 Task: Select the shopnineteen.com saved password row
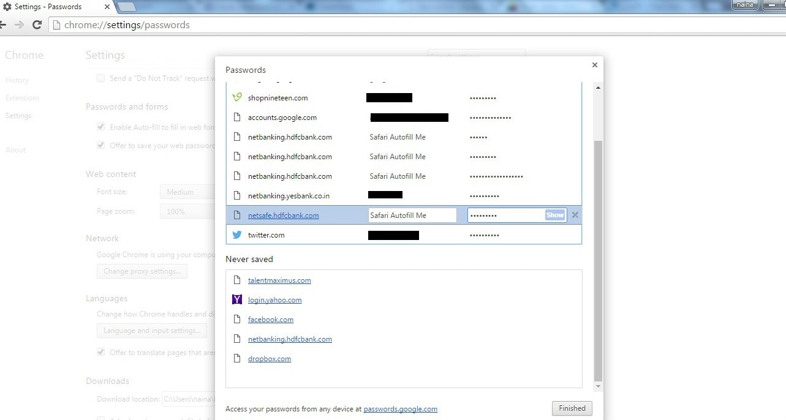[404, 98]
